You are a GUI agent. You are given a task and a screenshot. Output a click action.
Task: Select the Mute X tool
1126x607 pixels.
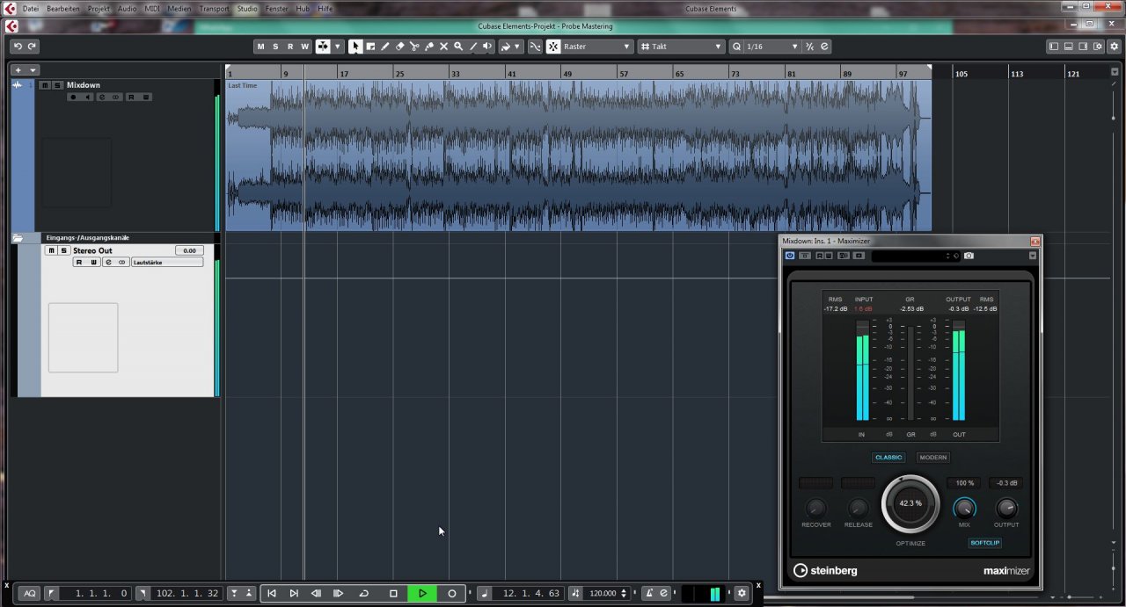click(443, 47)
